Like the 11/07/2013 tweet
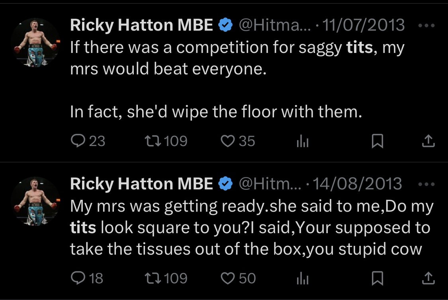The height and width of the screenshot is (300, 448). click(228, 141)
